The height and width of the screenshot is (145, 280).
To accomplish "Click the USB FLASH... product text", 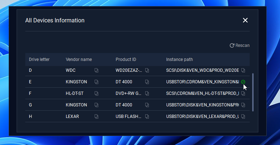I will tap(128, 117).
